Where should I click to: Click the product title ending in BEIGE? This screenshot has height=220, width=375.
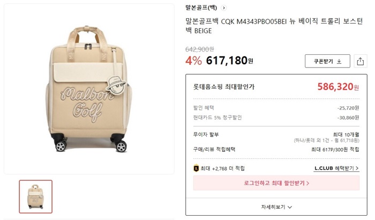[273, 26]
